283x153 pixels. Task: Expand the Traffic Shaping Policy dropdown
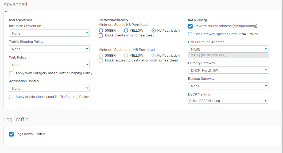tap(49, 49)
